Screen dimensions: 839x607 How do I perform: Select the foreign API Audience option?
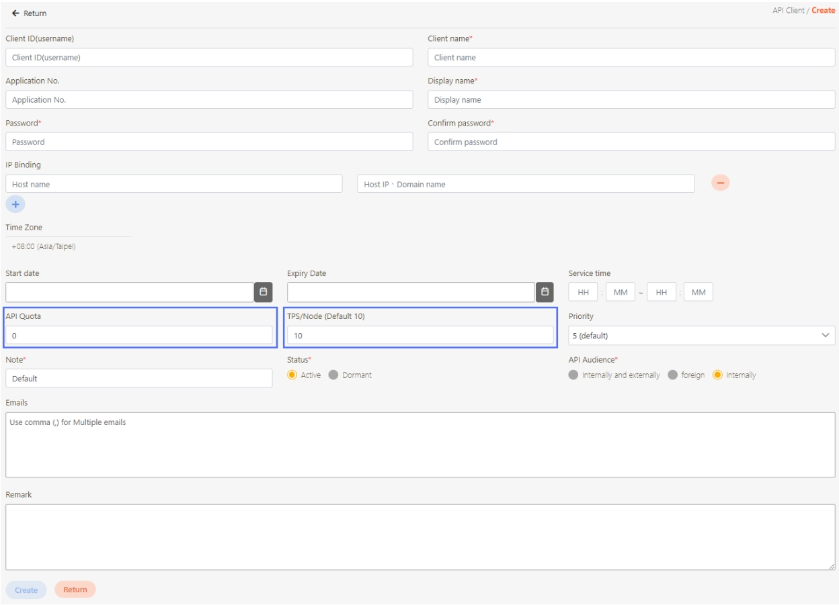click(672, 375)
